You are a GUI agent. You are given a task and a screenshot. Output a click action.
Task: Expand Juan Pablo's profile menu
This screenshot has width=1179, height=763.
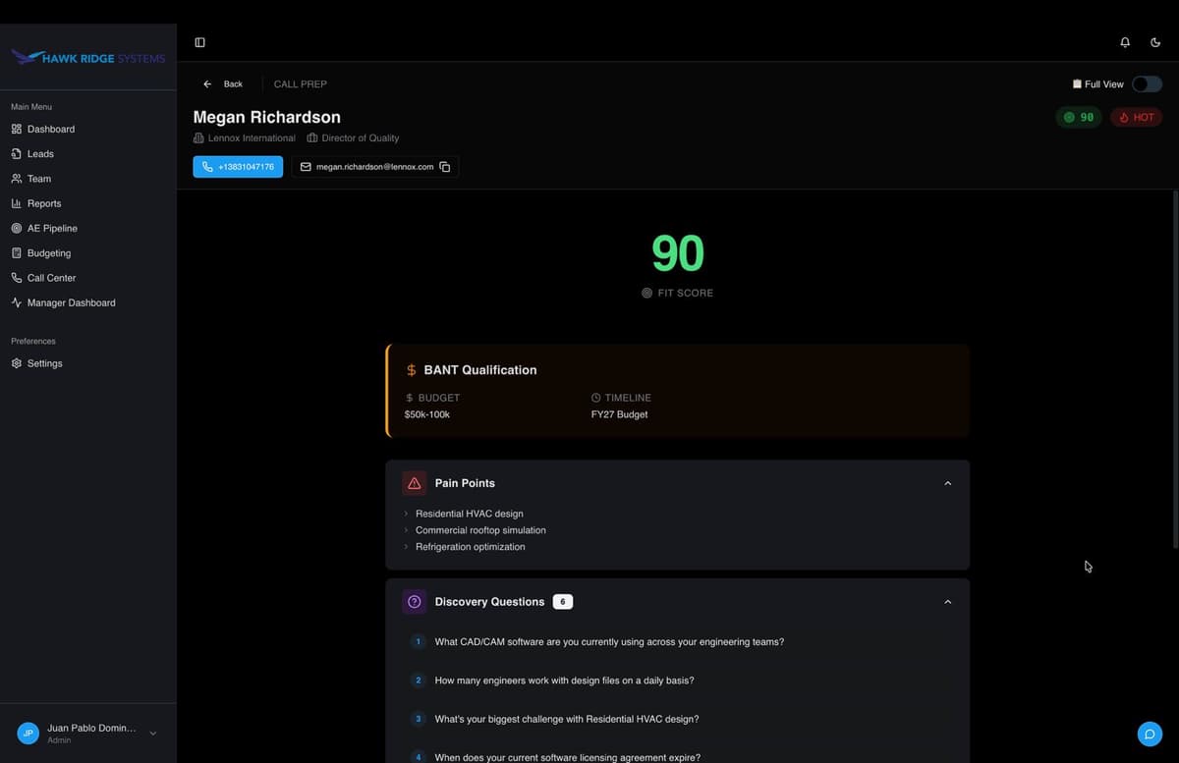(x=152, y=733)
